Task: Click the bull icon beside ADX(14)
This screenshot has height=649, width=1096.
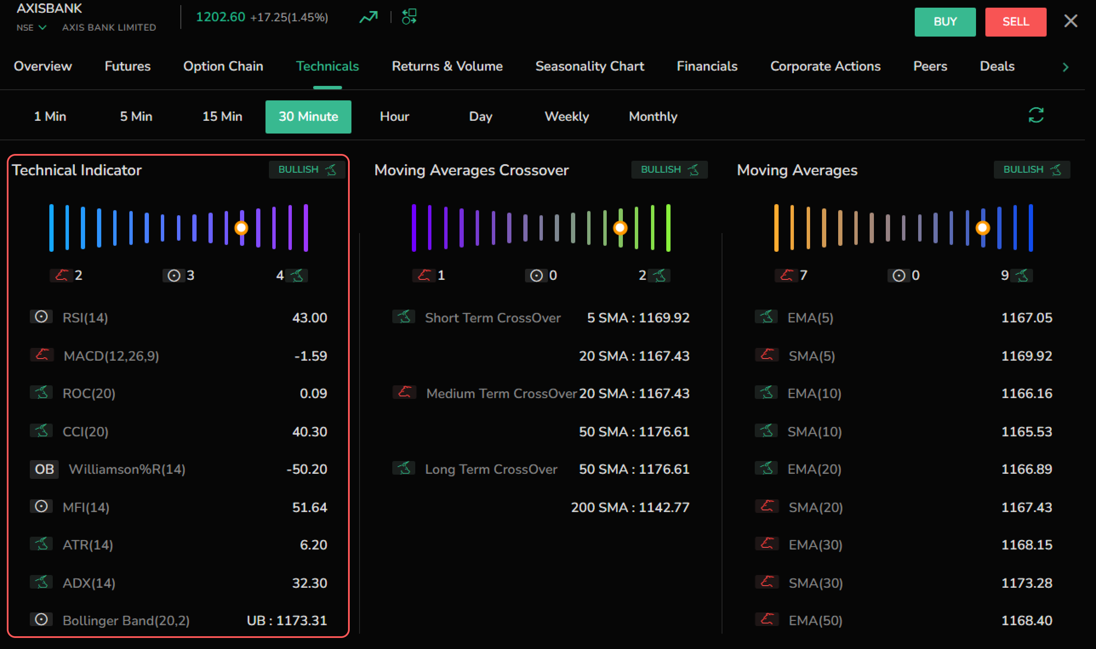Action: click(x=41, y=582)
